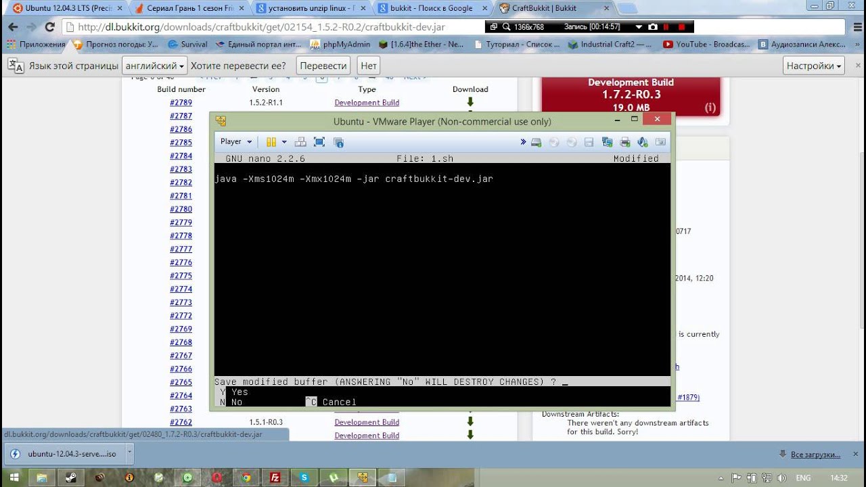This screenshot has height=487, width=866.
Task: Click the first CD/DVD drive icon in VMware
Action: (554, 142)
